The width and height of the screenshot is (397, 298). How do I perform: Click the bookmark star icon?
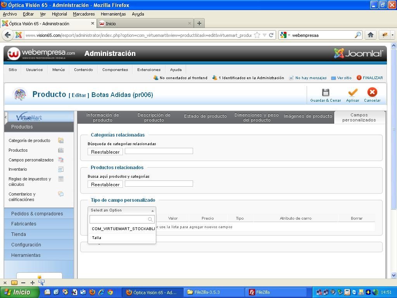(x=257, y=35)
